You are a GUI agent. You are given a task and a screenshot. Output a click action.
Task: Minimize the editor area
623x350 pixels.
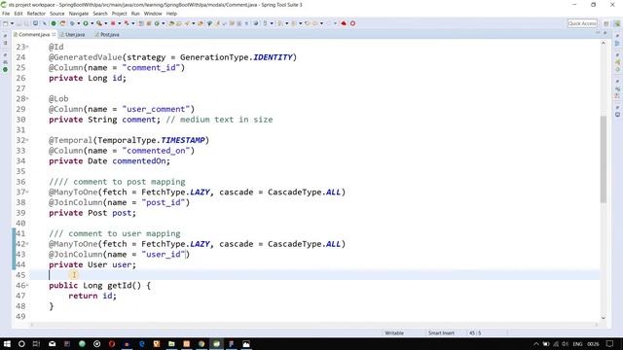point(597,33)
